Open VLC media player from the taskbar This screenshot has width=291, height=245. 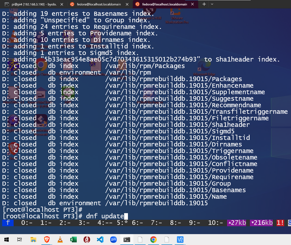60,240
